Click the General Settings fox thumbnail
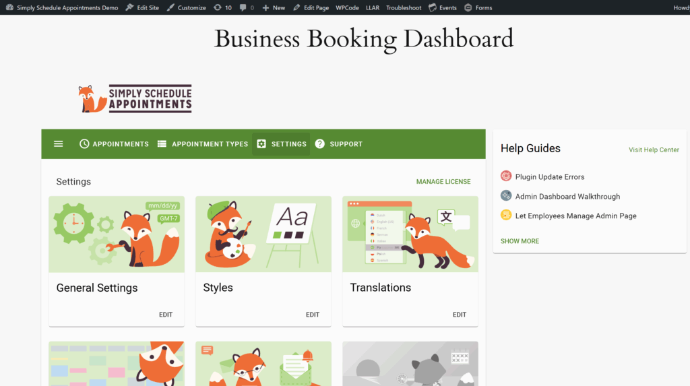The image size is (690, 386). click(x=117, y=234)
